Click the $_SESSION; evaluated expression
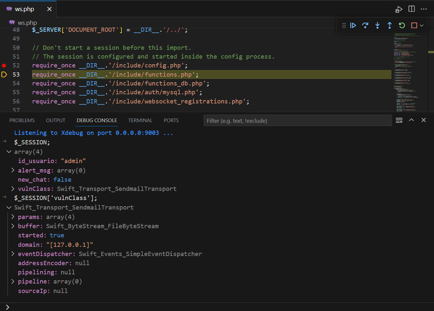Viewport: 434px width, 311px height. [x=32, y=142]
